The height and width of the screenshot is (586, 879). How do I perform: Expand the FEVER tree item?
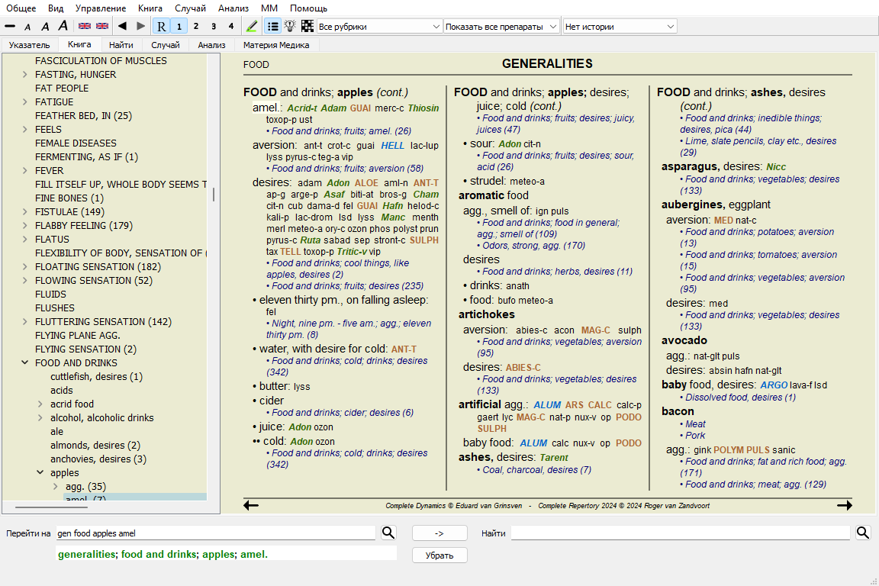click(x=25, y=171)
